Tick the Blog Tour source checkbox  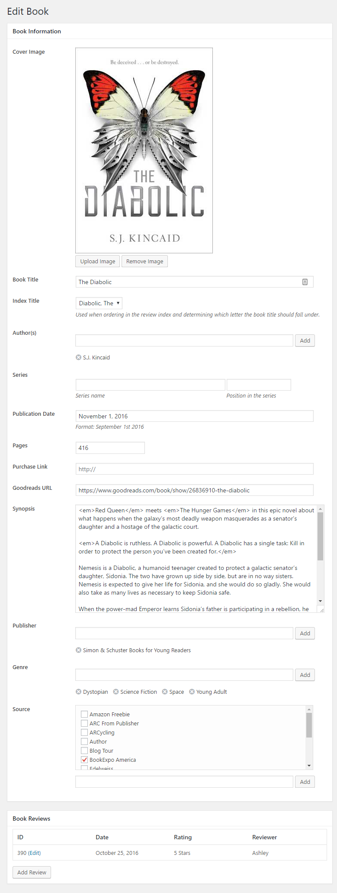click(x=84, y=751)
